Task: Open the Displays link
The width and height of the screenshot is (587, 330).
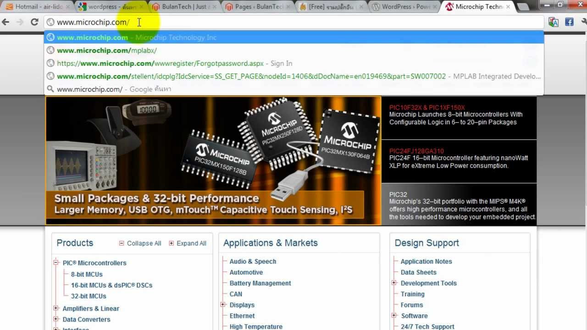Action: tap(242, 305)
